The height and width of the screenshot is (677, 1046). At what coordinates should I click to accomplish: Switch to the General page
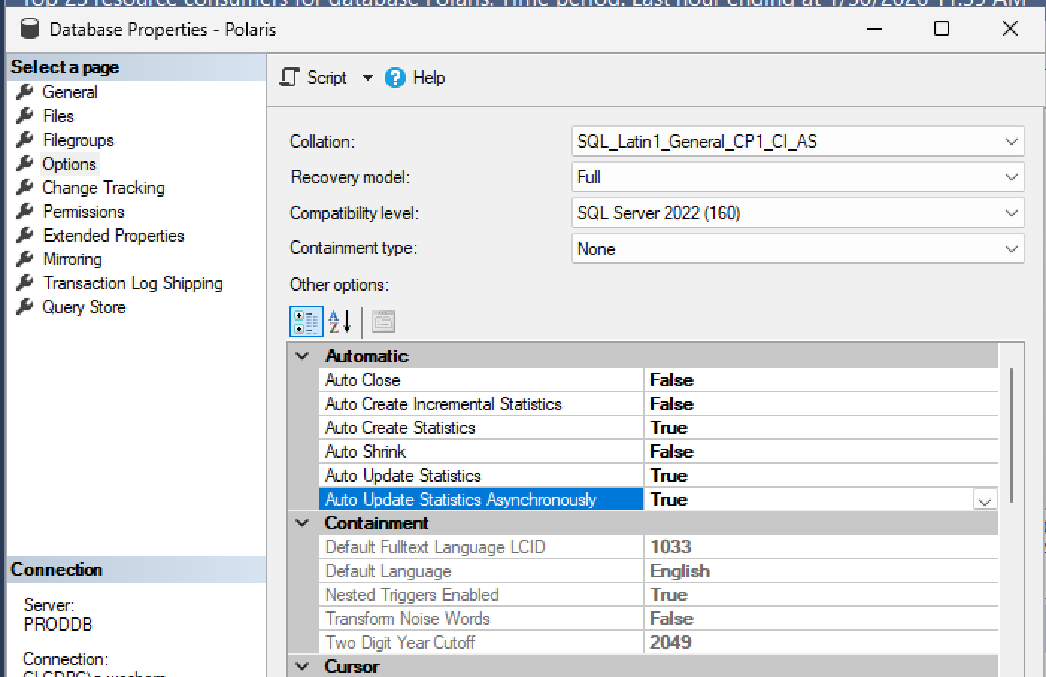69,92
